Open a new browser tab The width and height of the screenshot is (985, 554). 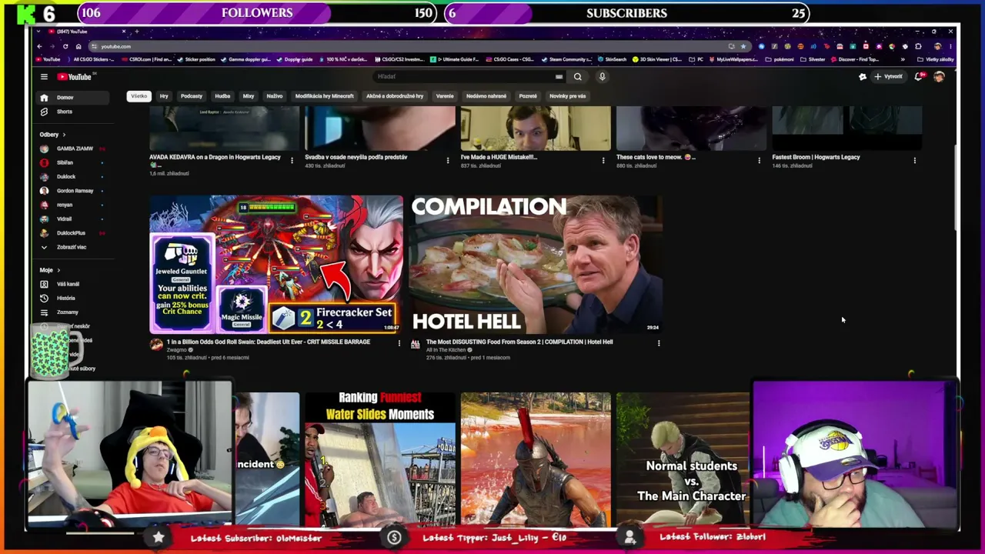(136, 32)
